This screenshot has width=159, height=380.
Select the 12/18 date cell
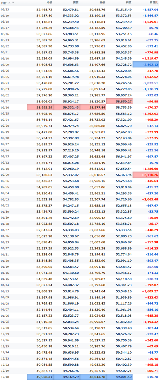click(x=5, y=377)
